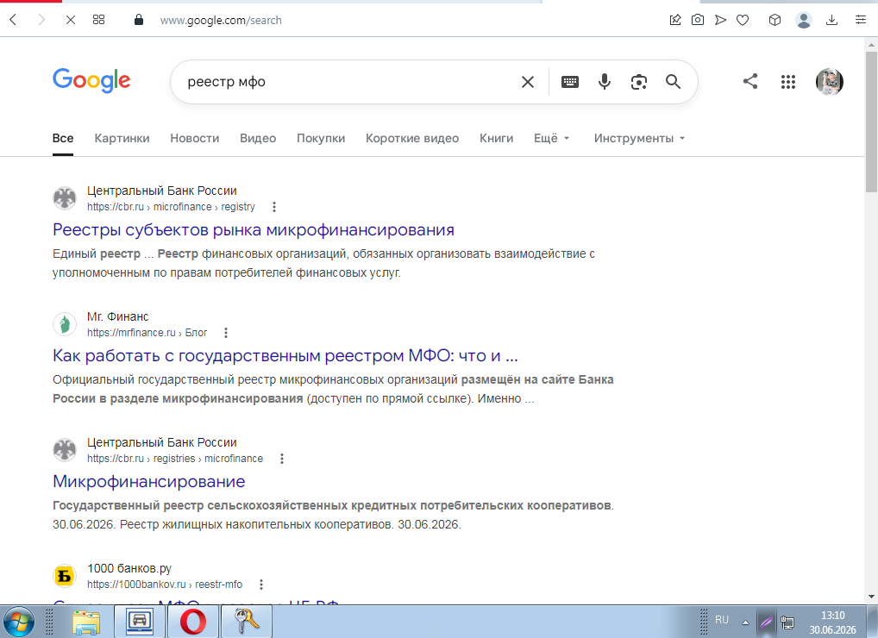The image size is (878, 638).
Task: Click the send arrow icon in address bar
Action: 721,20
